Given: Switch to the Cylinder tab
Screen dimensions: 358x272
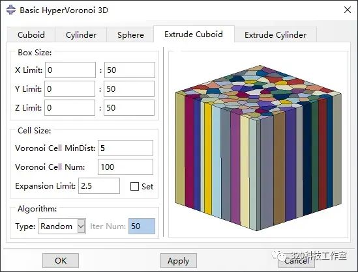Looking at the screenshot, I should pos(81,35).
